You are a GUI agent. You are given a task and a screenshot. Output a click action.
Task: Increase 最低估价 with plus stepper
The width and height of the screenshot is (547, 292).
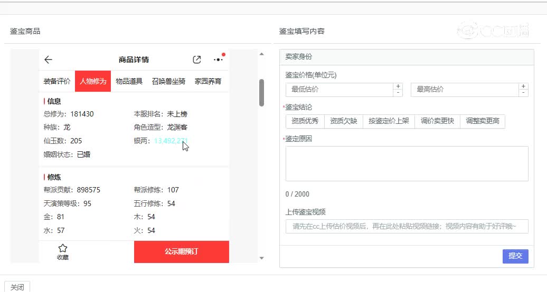[398, 86]
